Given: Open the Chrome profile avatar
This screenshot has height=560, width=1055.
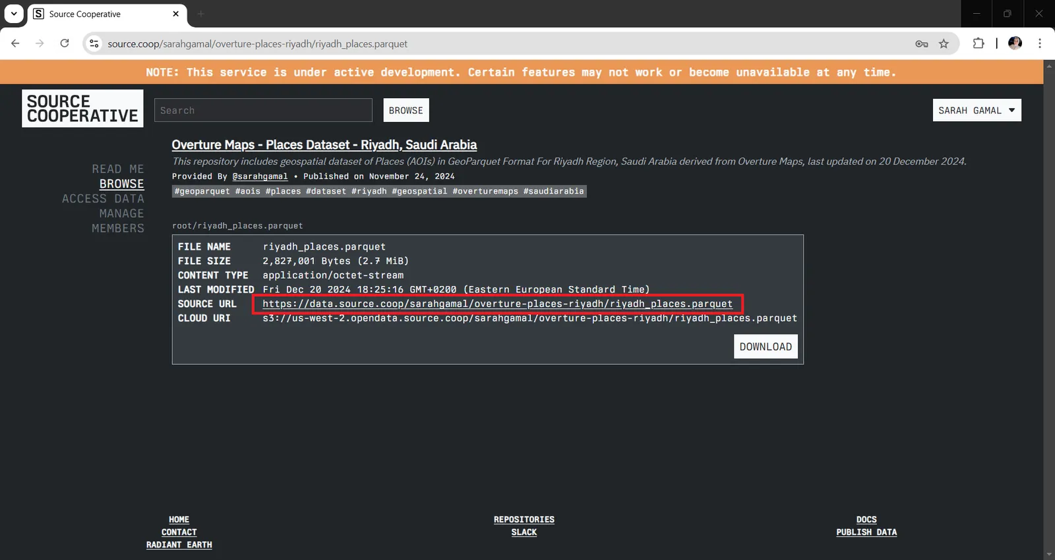Looking at the screenshot, I should coord(1015,43).
